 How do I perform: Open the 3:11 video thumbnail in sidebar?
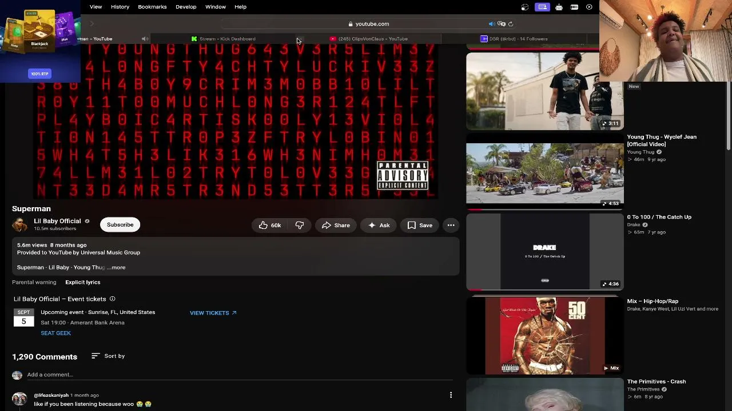point(544,91)
